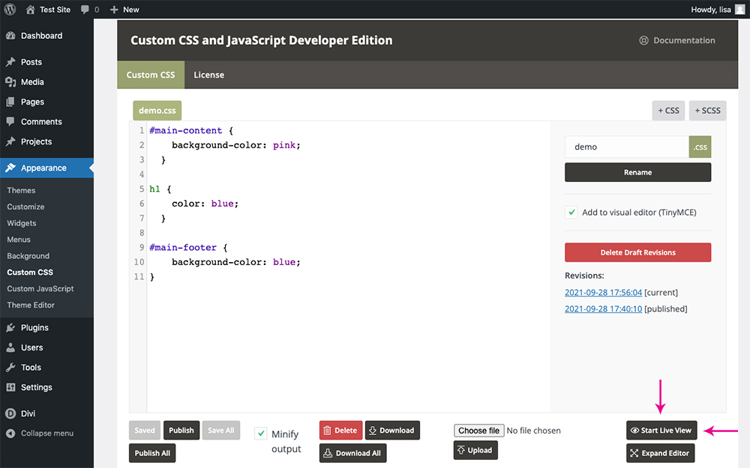Open Customize submenu item
This screenshot has width=750, height=468.
pos(25,207)
